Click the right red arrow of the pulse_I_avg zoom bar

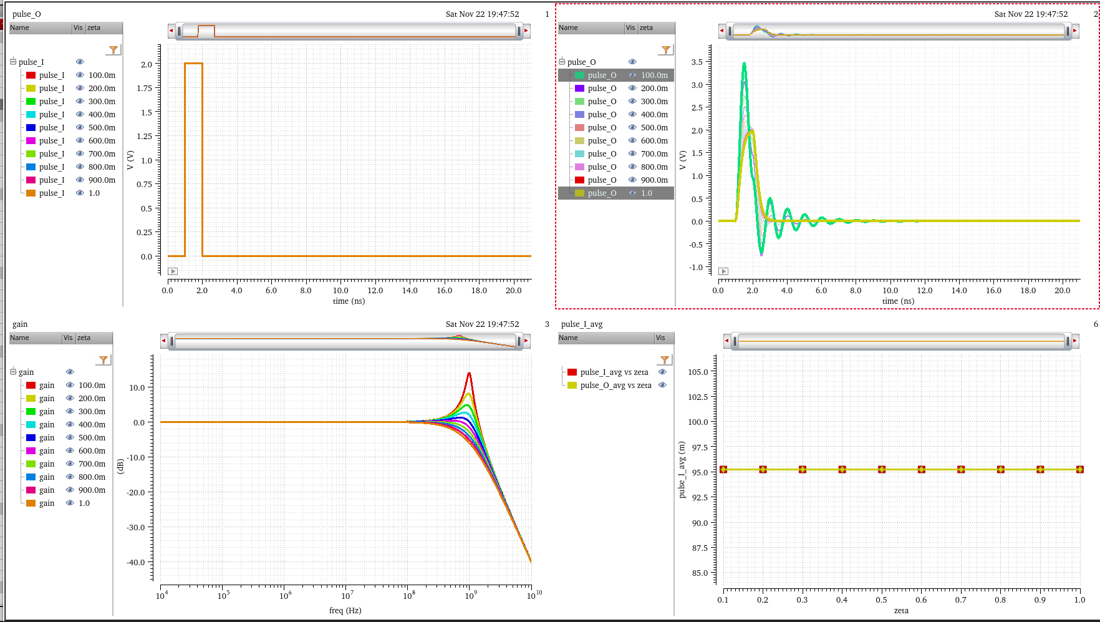[1075, 341]
